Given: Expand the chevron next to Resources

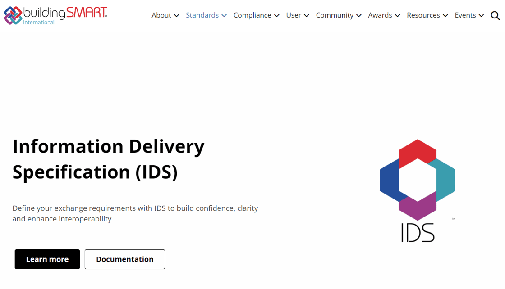Looking at the screenshot, I should 445,15.
